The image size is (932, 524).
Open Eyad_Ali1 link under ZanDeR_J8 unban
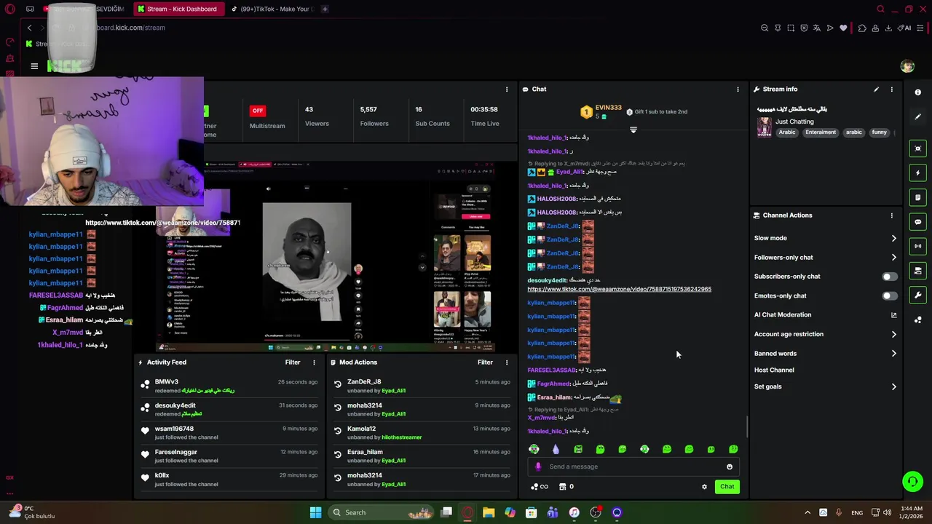click(394, 391)
